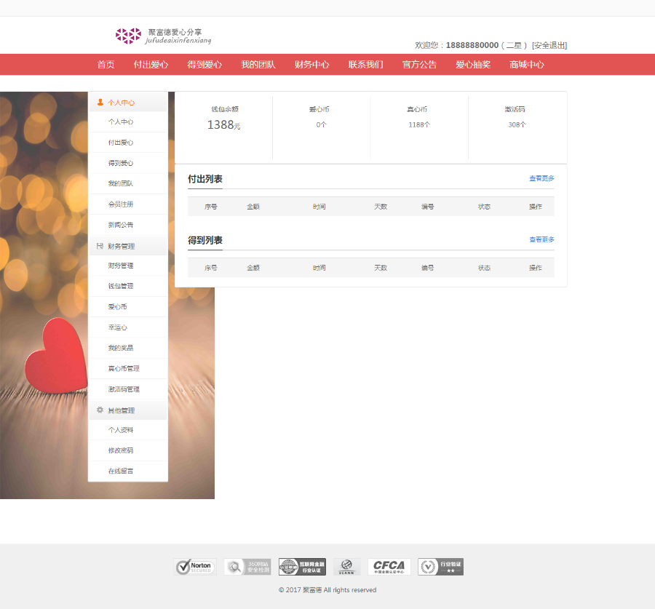The height and width of the screenshot is (609, 655).
Task: Click the icon beside 财务管理 section header
Action: [100, 246]
